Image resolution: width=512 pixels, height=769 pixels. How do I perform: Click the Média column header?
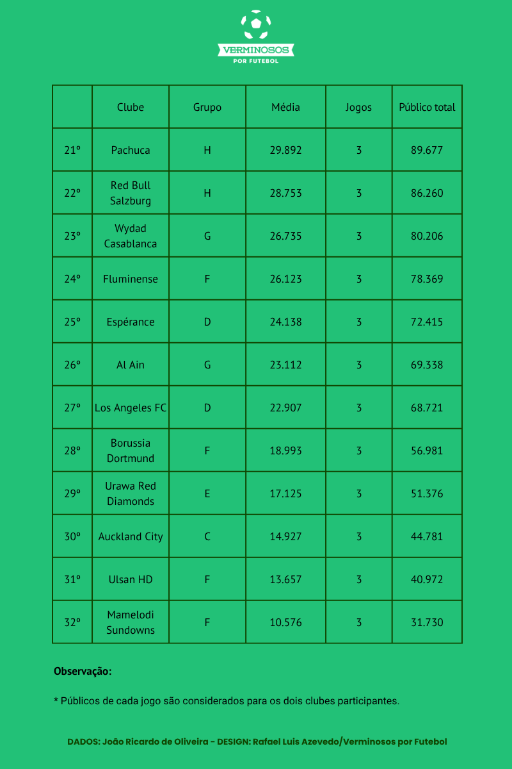click(x=285, y=107)
